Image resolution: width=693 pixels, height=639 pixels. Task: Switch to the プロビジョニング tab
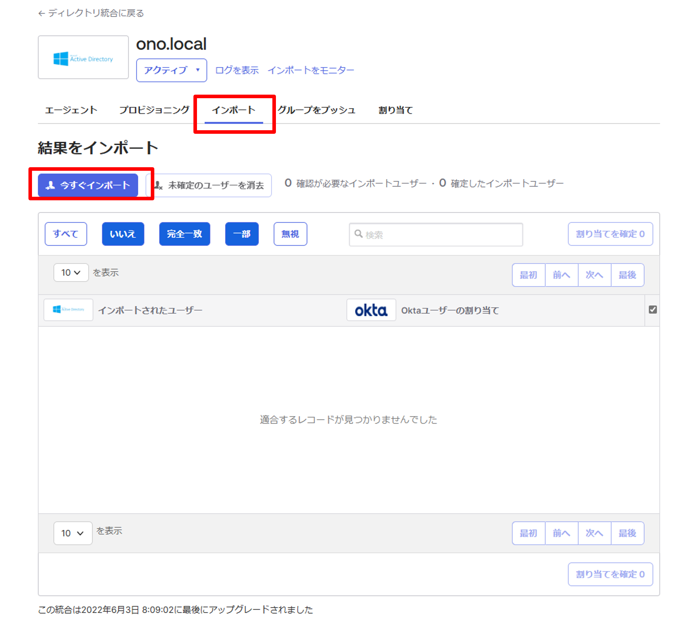tap(154, 110)
